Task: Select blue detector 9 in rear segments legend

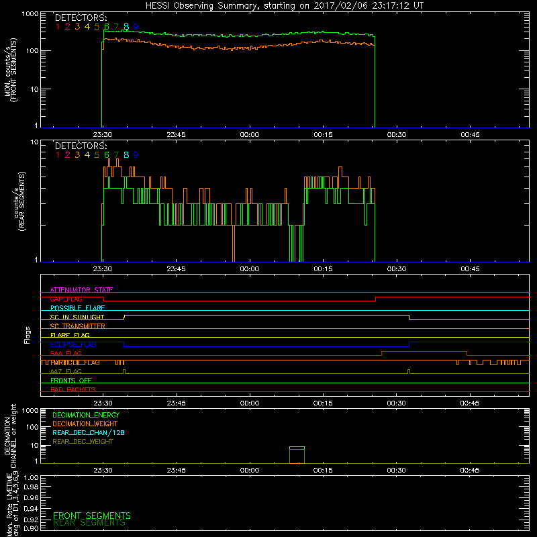Action: [x=136, y=155]
